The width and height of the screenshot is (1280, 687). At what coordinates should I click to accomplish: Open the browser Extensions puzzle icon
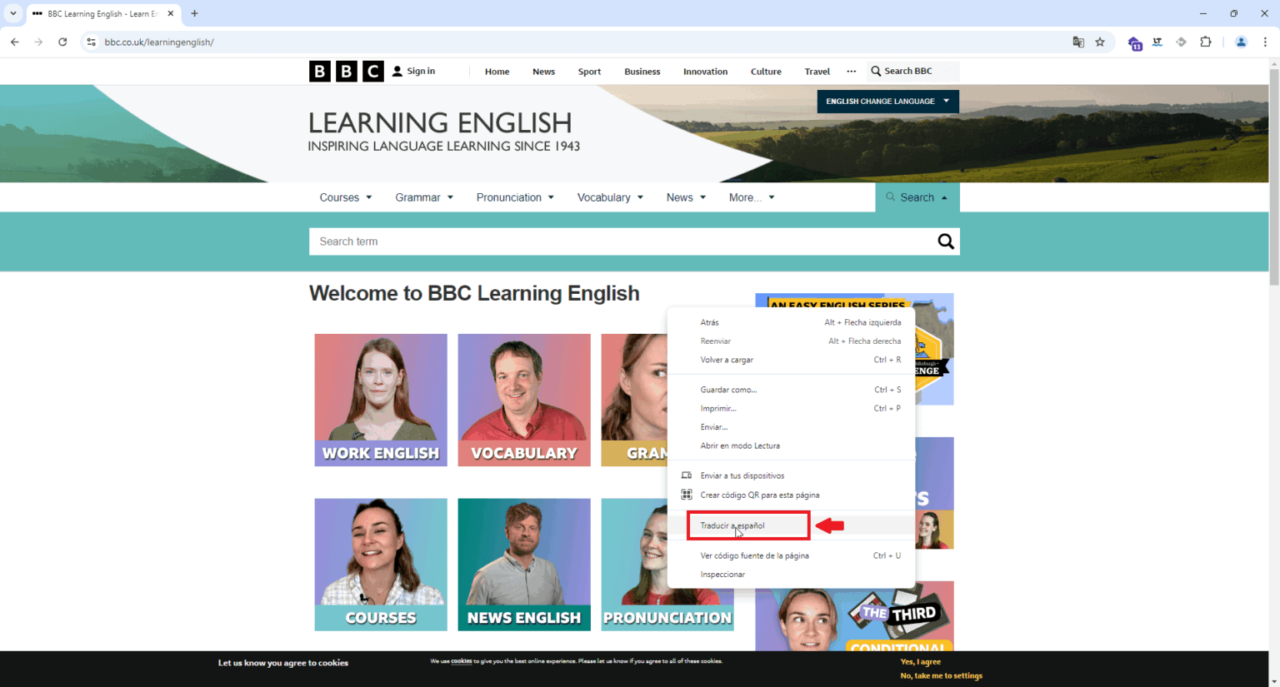pos(1205,42)
